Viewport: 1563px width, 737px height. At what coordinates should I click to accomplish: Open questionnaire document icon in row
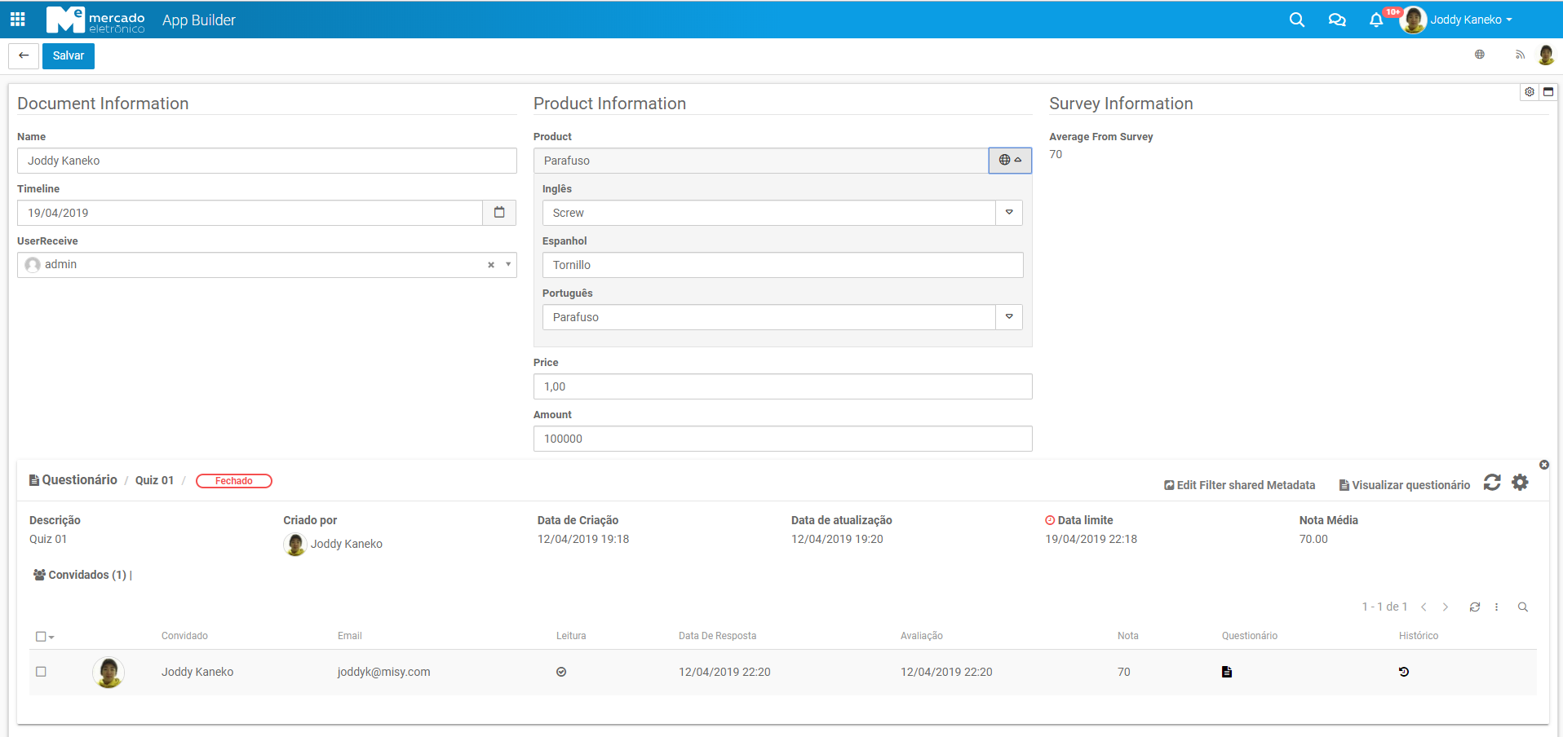[1226, 672]
